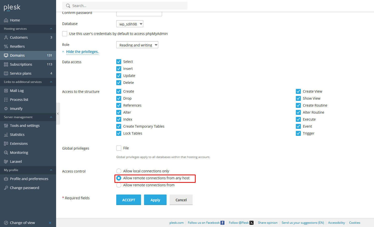This screenshot has width=374, height=227.
Task: Enable the File global privilege
Action: click(119, 148)
